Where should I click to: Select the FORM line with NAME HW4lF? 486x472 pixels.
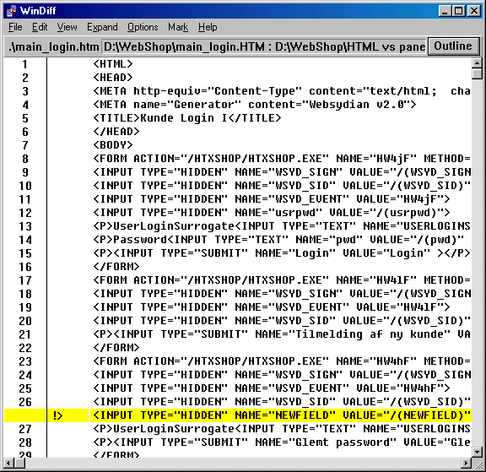[282, 280]
